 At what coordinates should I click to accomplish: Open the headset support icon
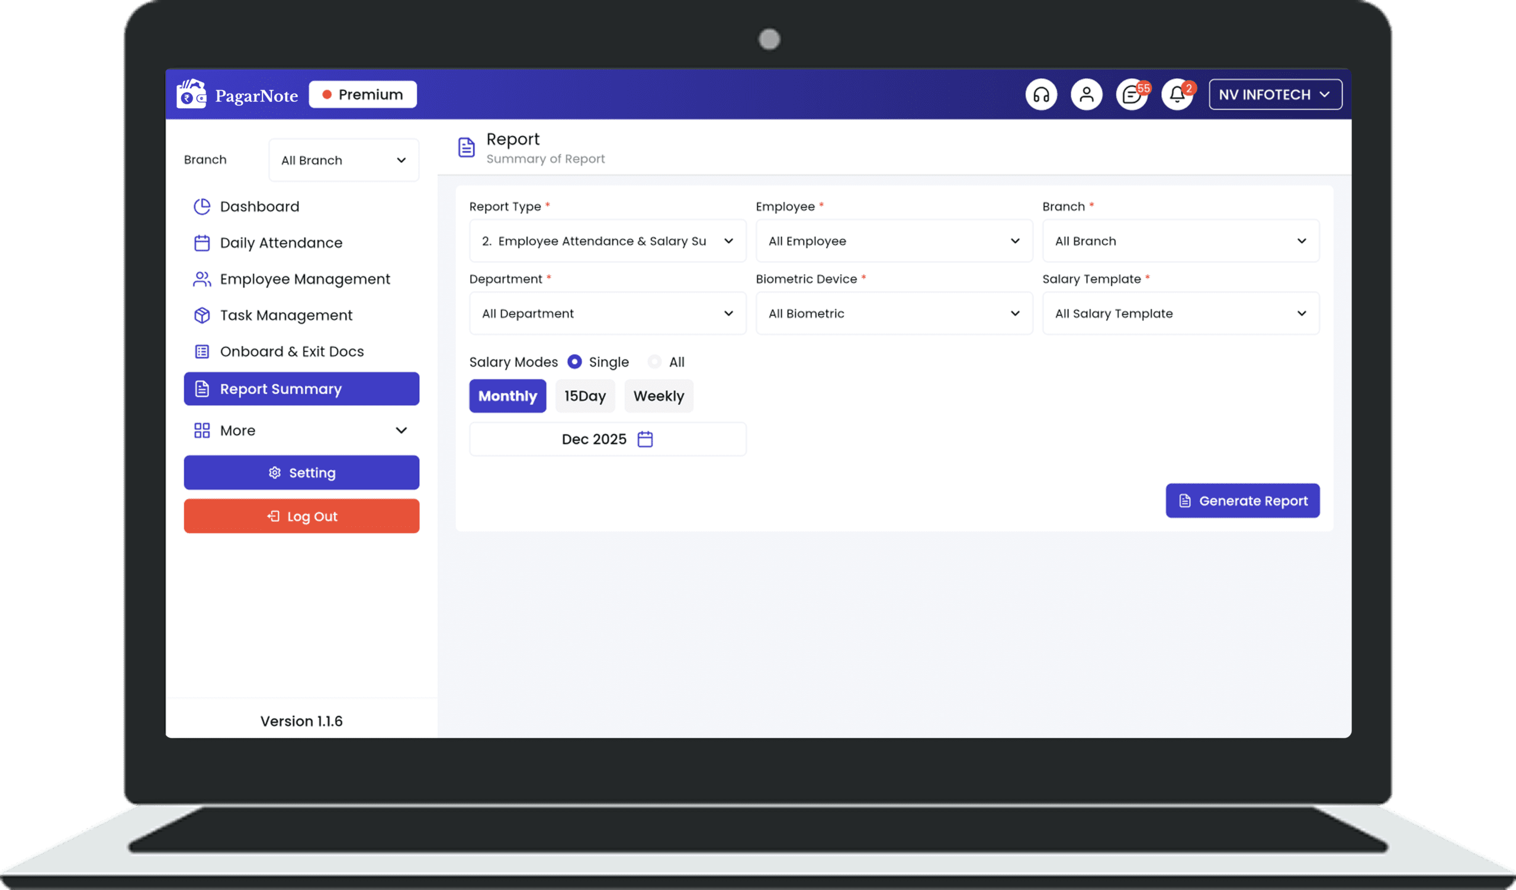click(x=1040, y=94)
